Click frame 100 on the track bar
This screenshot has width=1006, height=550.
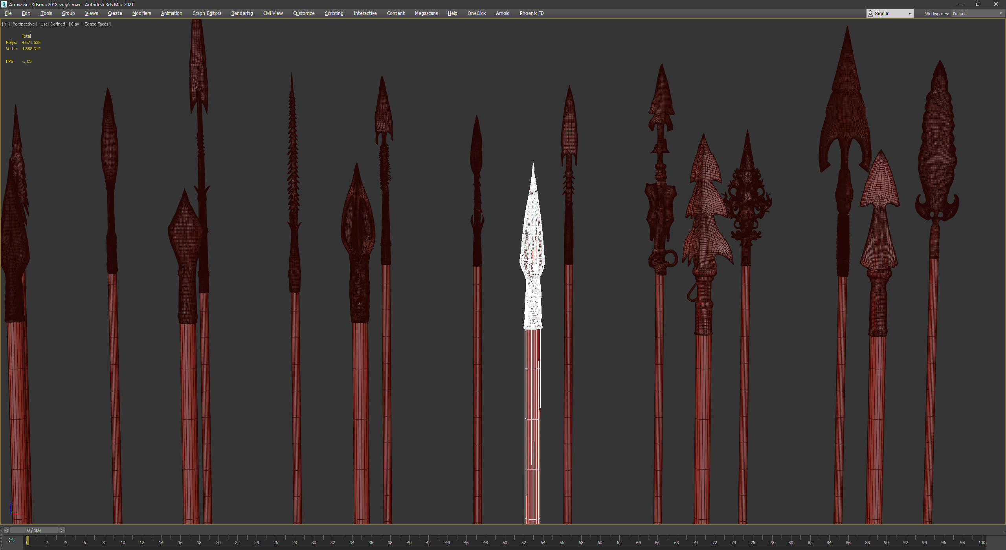pos(982,543)
